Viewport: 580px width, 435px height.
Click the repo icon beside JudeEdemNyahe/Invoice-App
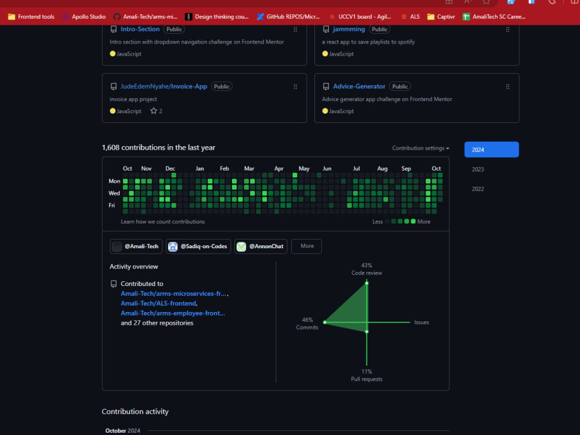114,86
